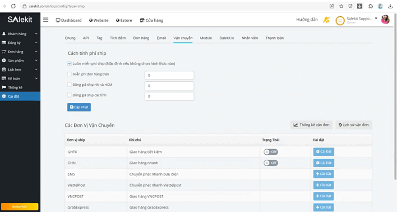Click the browser share page icon

332,6
